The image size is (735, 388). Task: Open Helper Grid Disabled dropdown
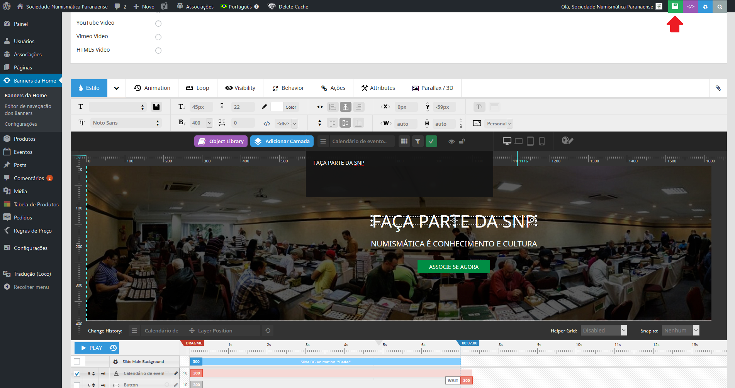coord(604,330)
